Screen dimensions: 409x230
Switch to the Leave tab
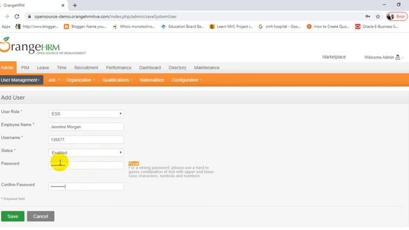coord(43,68)
